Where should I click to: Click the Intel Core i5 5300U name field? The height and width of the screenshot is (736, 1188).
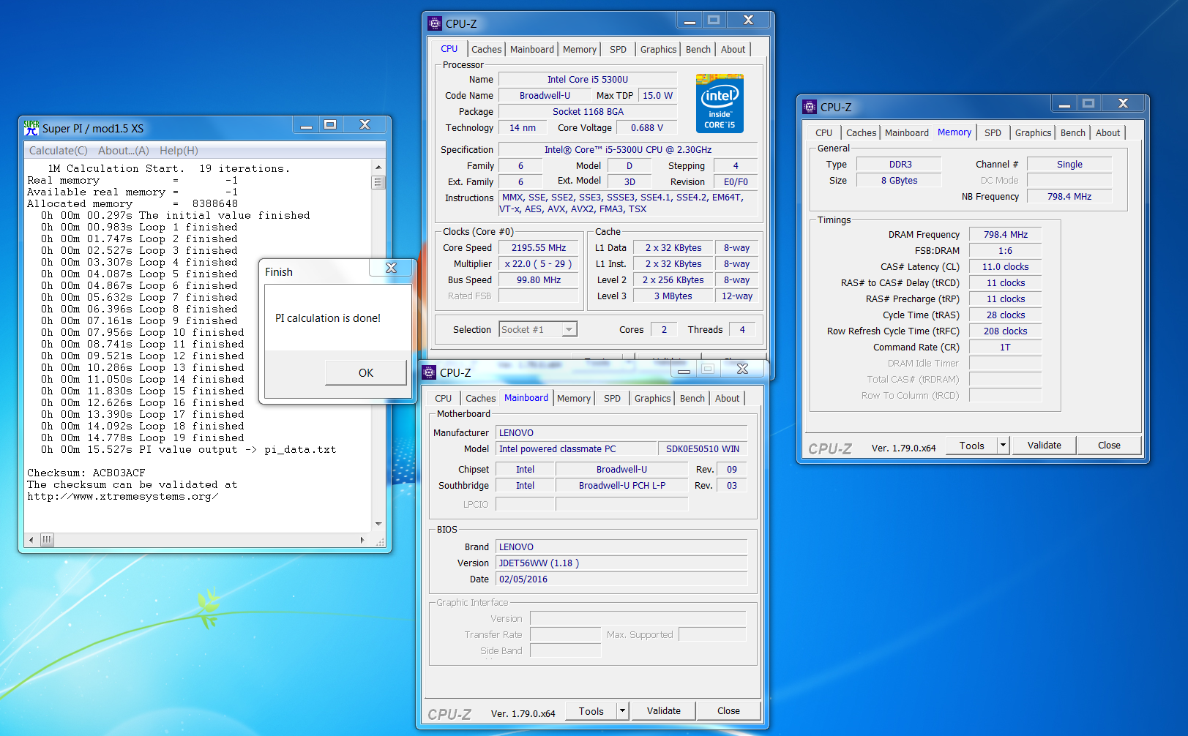(x=588, y=79)
